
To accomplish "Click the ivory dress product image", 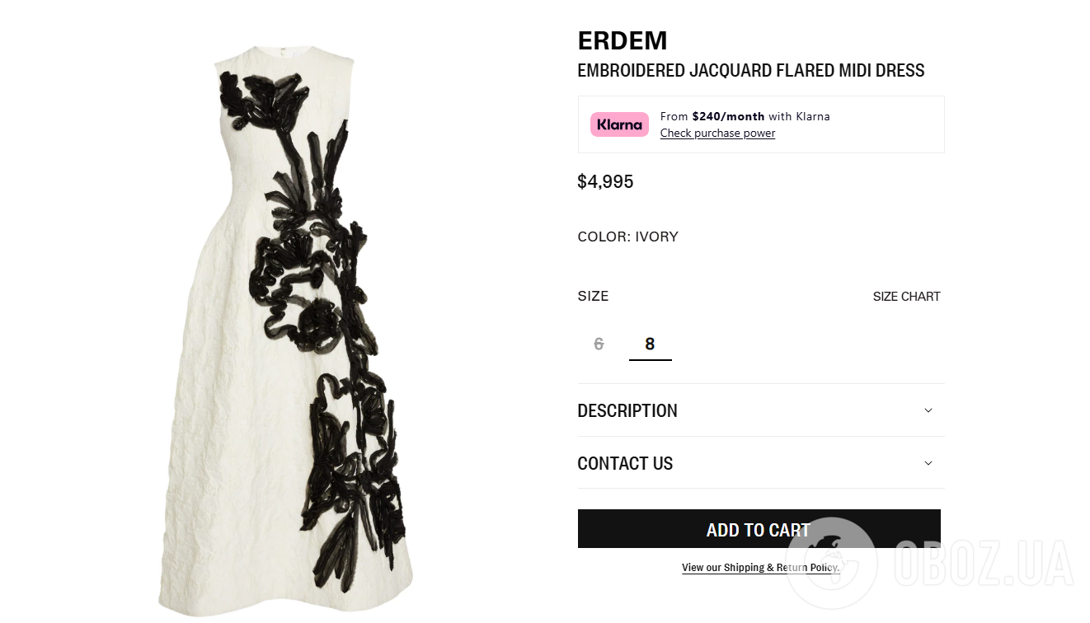I will 285,330.
